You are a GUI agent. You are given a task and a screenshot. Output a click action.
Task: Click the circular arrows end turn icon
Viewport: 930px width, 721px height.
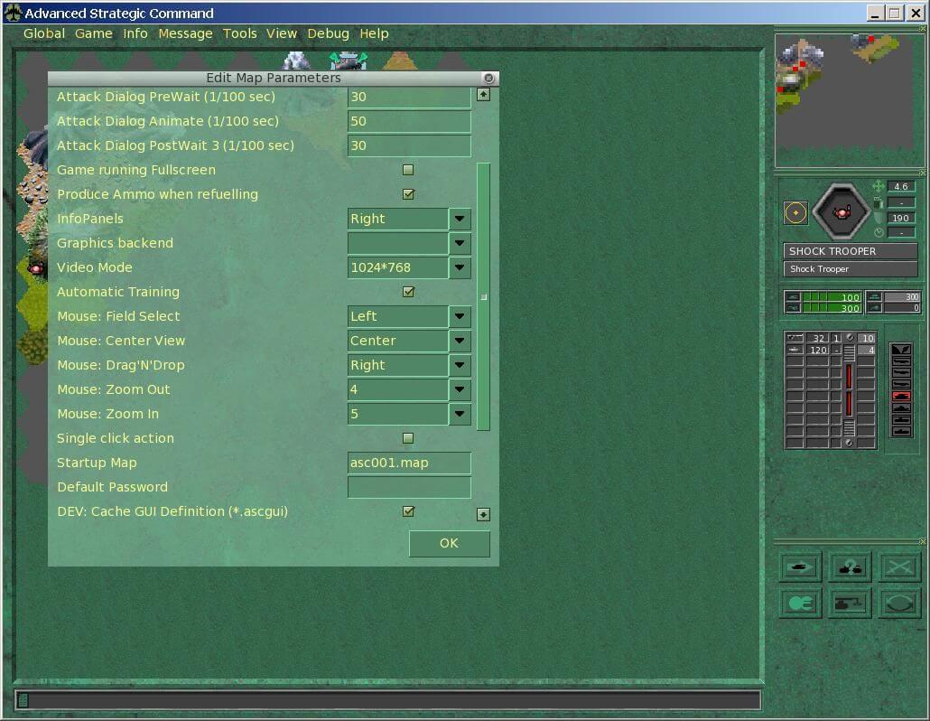click(899, 603)
